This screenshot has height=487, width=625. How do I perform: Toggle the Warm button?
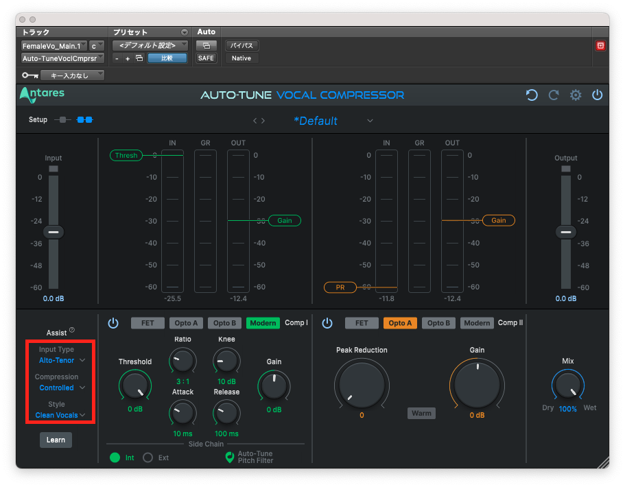(x=421, y=414)
